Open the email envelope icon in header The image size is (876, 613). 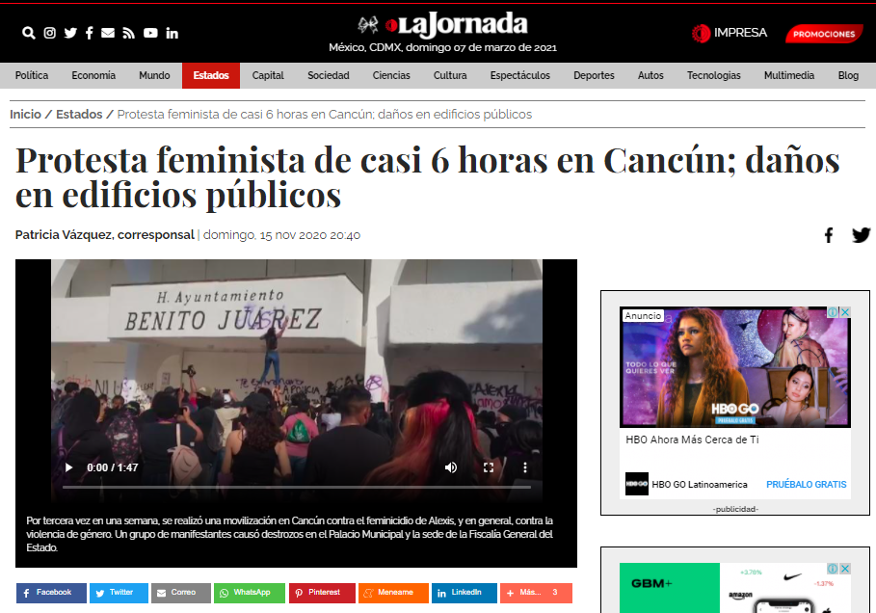tap(108, 33)
